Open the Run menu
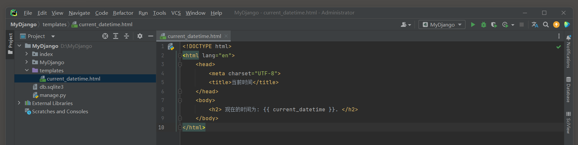 pyautogui.click(x=143, y=13)
